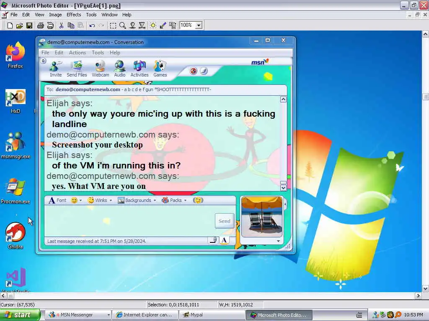This screenshot has height=321, width=429.
Task: Expand the emoticon picker dropdown arrow
Action: 80,200
